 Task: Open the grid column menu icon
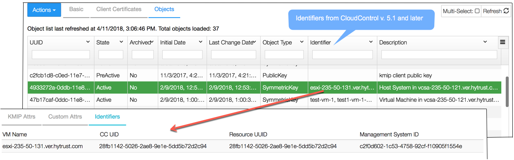pos(502,42)
